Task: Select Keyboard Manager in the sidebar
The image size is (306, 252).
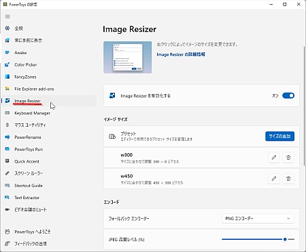Action: 32,113
